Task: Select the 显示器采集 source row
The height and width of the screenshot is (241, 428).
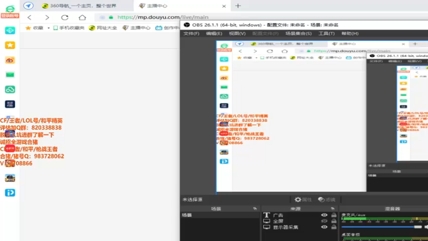Action: 300,227
